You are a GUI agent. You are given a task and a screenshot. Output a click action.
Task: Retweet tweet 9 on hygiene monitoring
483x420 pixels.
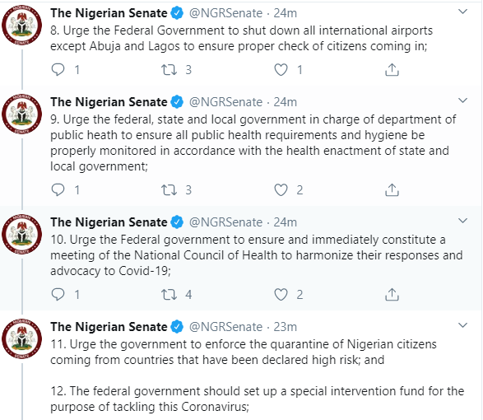click(170, 190)
